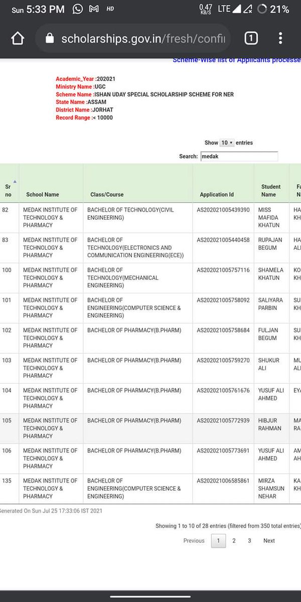Select application id AS202021005439390
301x602 pixels.
click(x=223, y=210)
